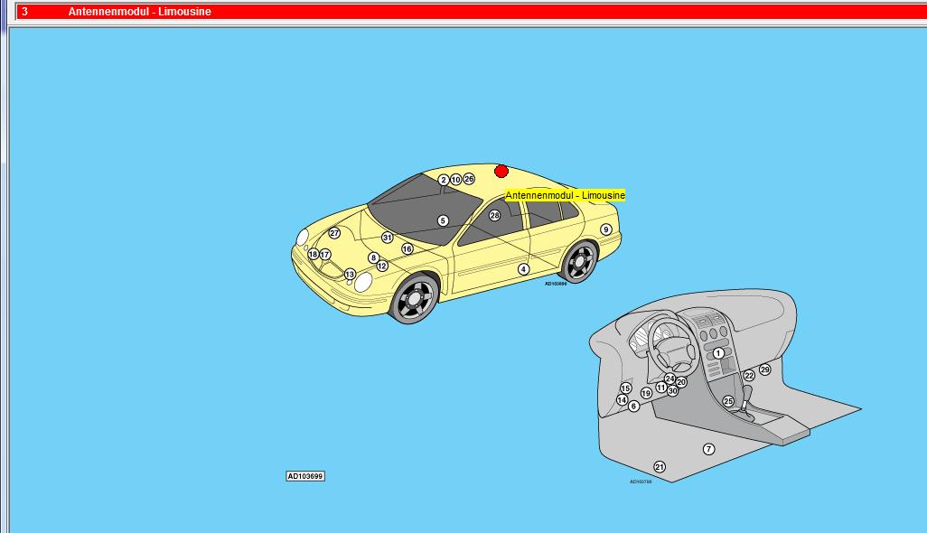Select marker 13 near the headlight

pyautogui.click(x=350, y=275)
